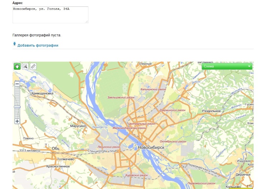Activate the magnifier zoom-to-area tool
The image size is (275, 189).
[x=25, y=66]
